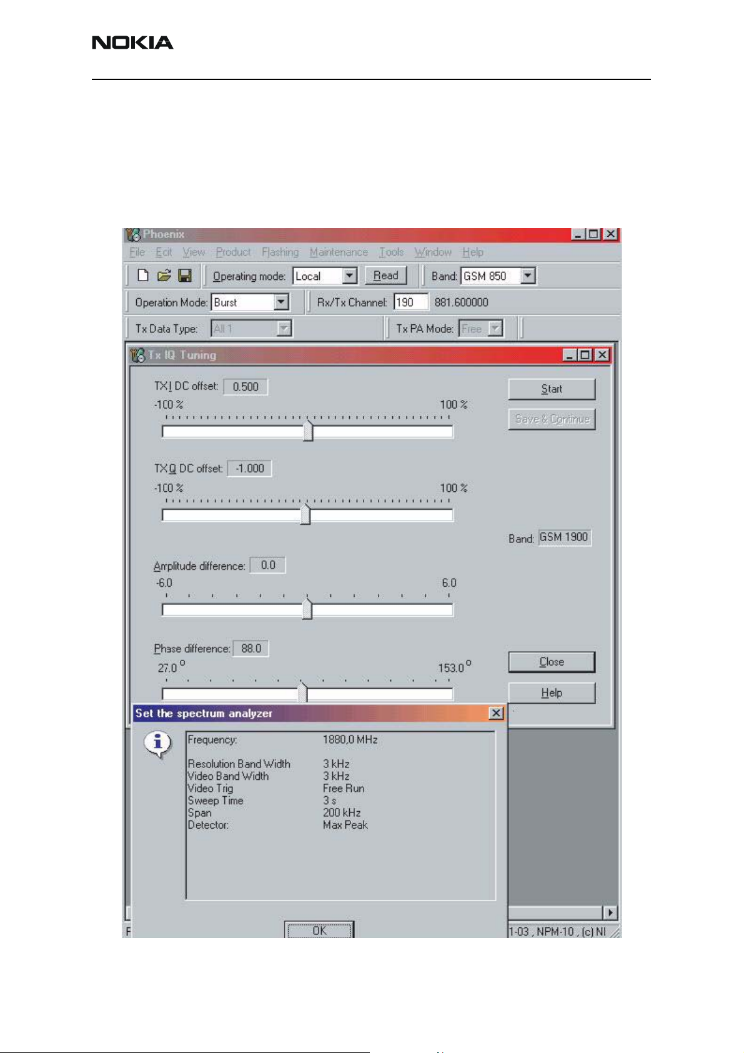Click the Phoenix application title icon
The image size is (744, 1053).
[132, 235]
